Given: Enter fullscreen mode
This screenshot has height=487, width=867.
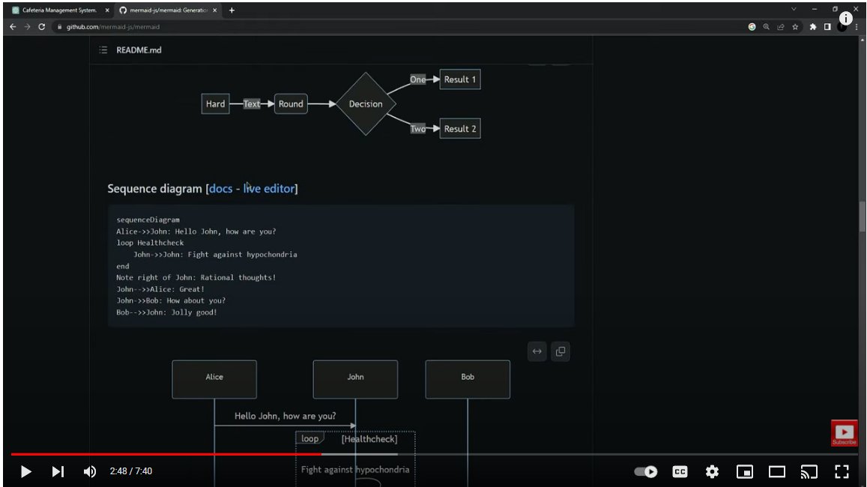Looking at the screenshot, I should (x=842, y=471).
